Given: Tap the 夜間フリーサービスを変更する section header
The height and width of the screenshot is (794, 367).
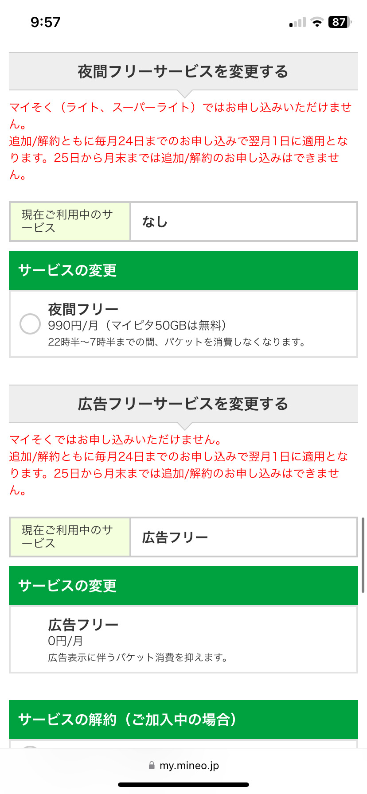Looking at the screenshot, I should (183, 72).
